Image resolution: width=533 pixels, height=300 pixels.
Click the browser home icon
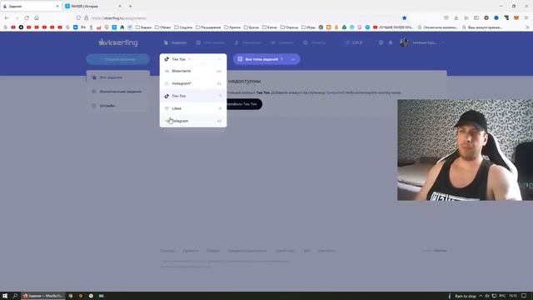point(37,17)
